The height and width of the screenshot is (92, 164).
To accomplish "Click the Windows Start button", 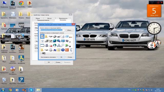I will [x=3, y=90].
